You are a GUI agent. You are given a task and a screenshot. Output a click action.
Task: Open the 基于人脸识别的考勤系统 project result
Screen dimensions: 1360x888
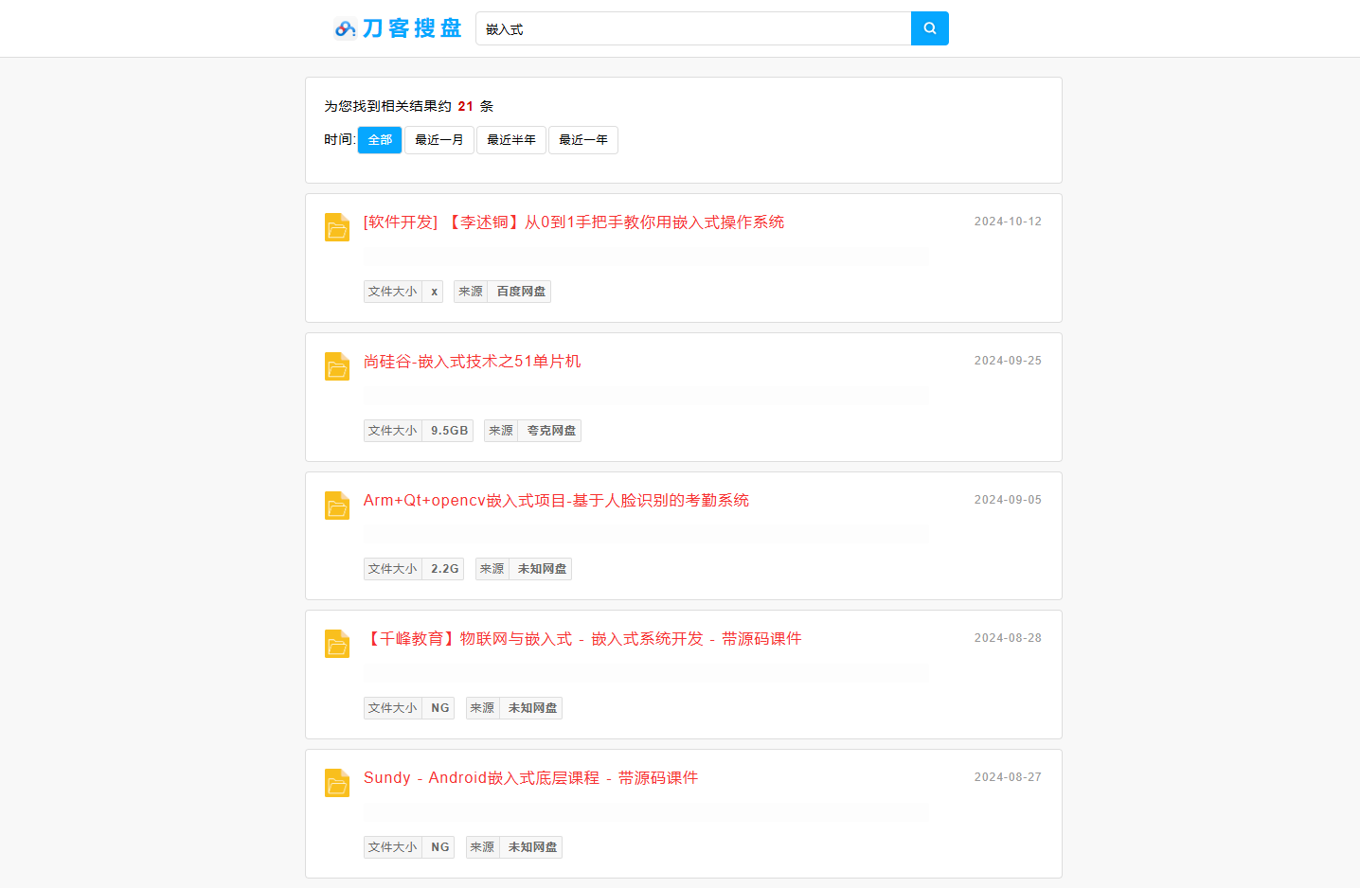(557, 500)
